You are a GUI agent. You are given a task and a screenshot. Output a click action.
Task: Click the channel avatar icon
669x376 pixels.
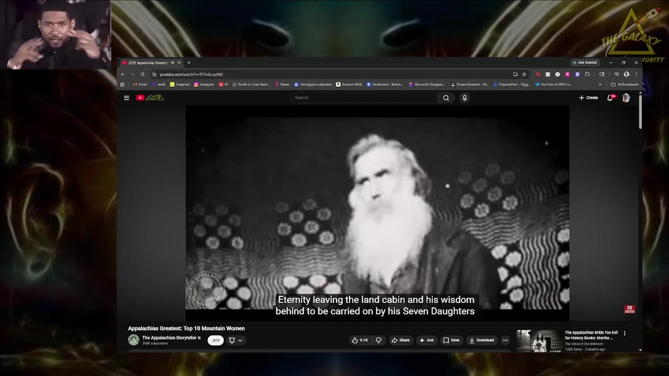(x=134, y=340)
